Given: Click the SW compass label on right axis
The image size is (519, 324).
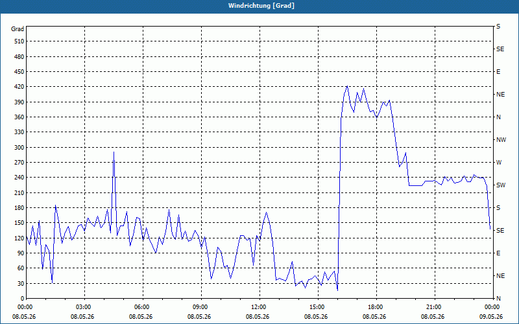Looking at the screenshot, I should pyautogui.click(x=501, y=185).
